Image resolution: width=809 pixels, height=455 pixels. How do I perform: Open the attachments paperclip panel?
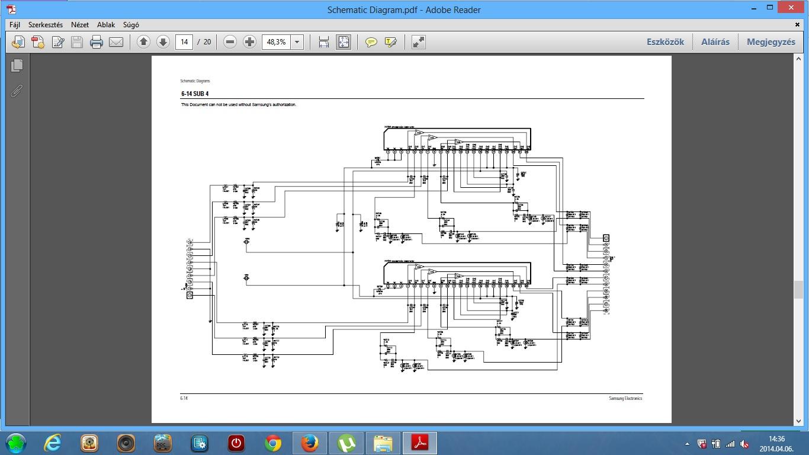[17, 91]
